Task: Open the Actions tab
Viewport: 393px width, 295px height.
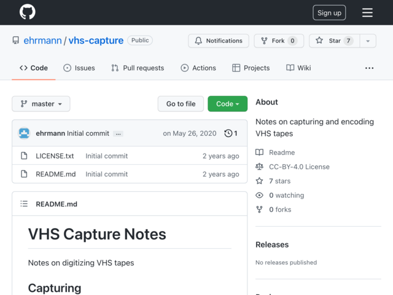Action: point(198,68)
